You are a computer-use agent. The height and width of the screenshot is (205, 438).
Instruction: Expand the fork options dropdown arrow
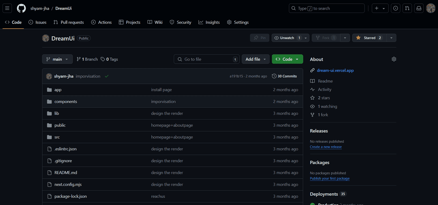click(345, 38)
